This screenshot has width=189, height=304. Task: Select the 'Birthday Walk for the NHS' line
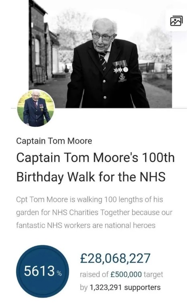(91, 177)
